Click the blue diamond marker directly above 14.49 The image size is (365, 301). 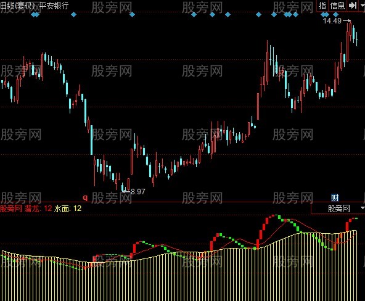click(335, 15)
